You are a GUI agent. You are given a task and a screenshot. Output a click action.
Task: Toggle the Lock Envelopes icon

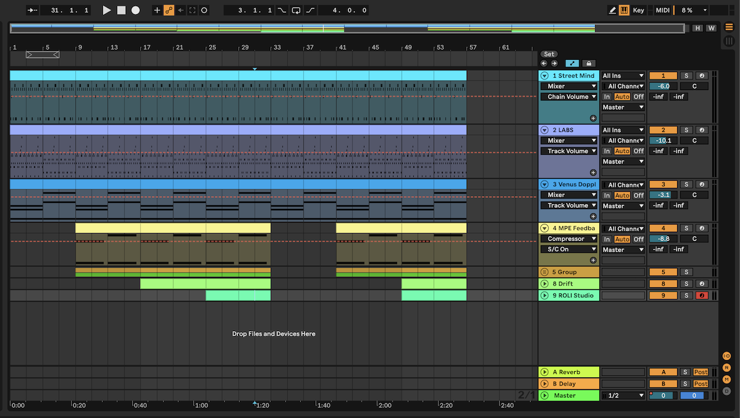[589, 64]
